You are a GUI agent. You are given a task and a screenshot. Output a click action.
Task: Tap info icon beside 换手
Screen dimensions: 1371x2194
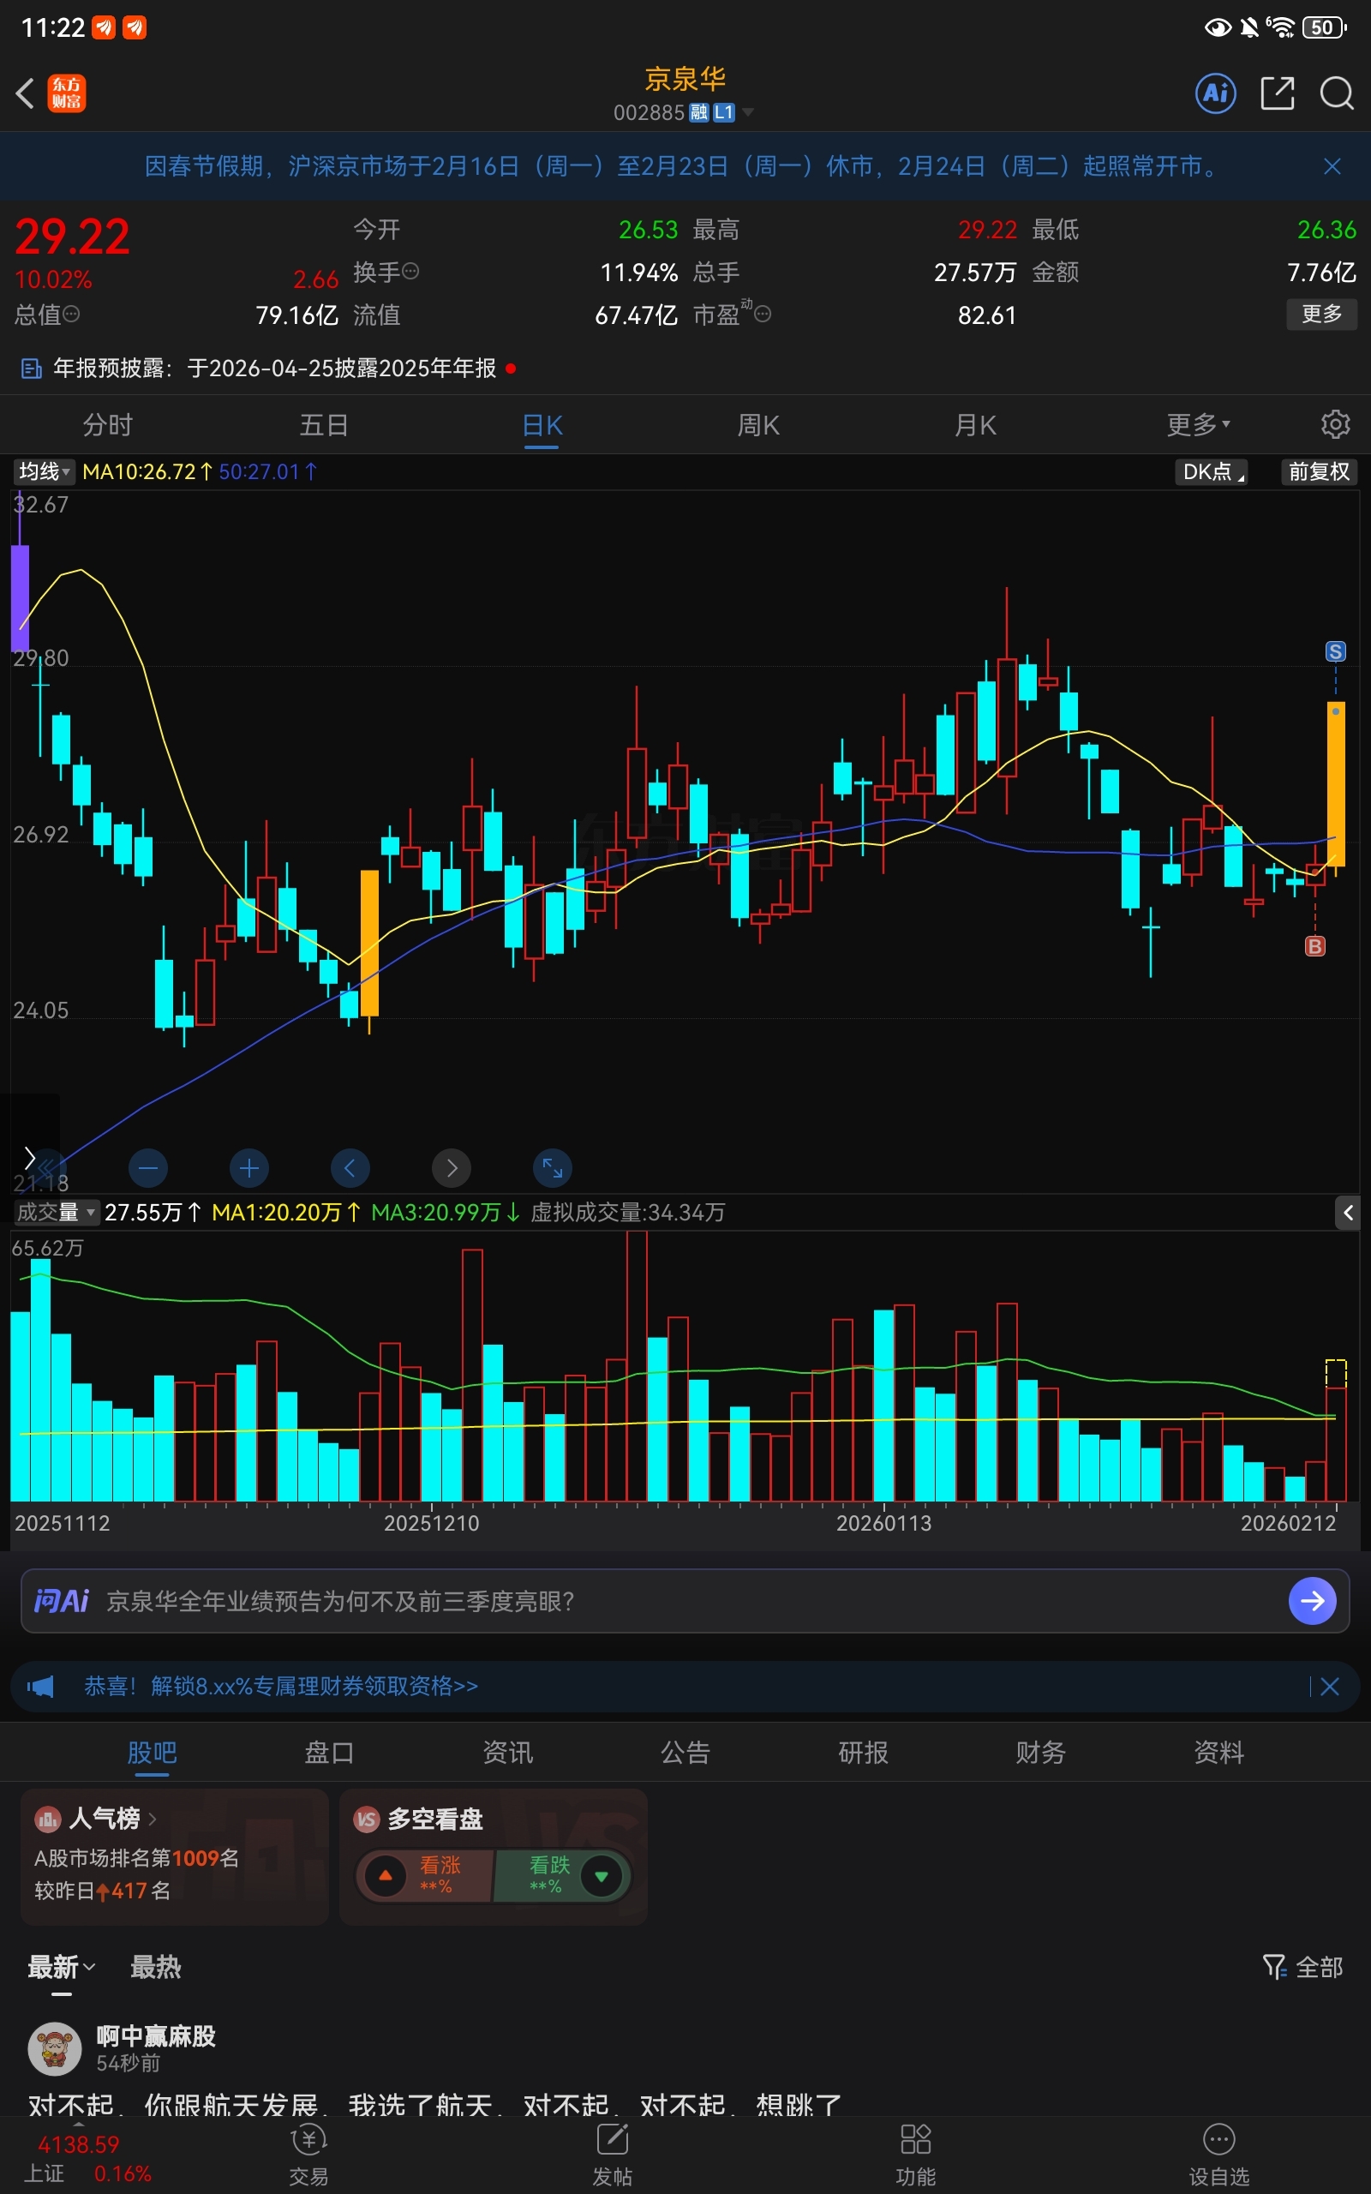pyautogui.click(x=410, y=271)
